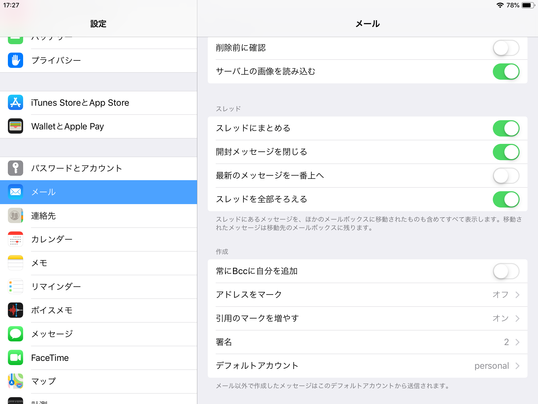Tap the Notes icon
The height and width of the screenshot is (404, 538).
click(x=15, y=263)
